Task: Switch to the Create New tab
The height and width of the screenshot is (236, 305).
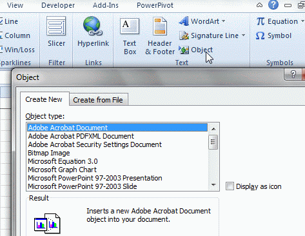Action: coord(44,99)
